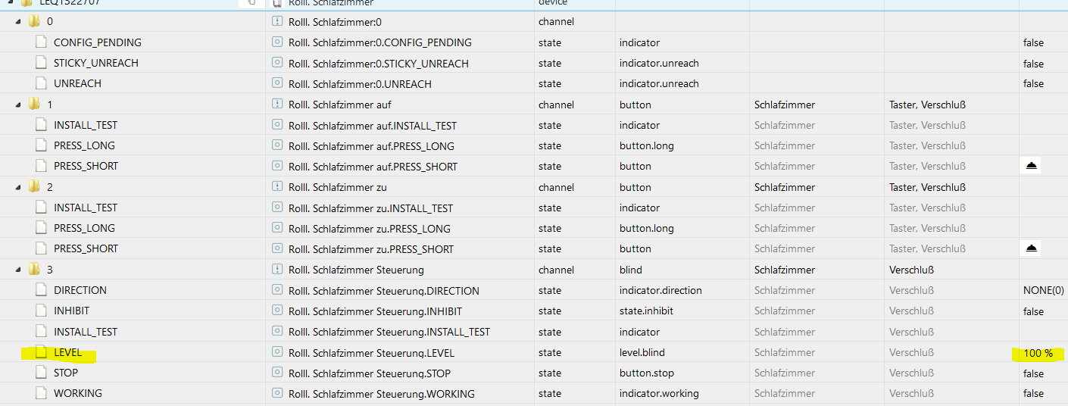The image size is (1068, 406).
Task: Click channel icon before 'Rolll. Schlafzimmer Steuerung'
Action: pos(277,270)
